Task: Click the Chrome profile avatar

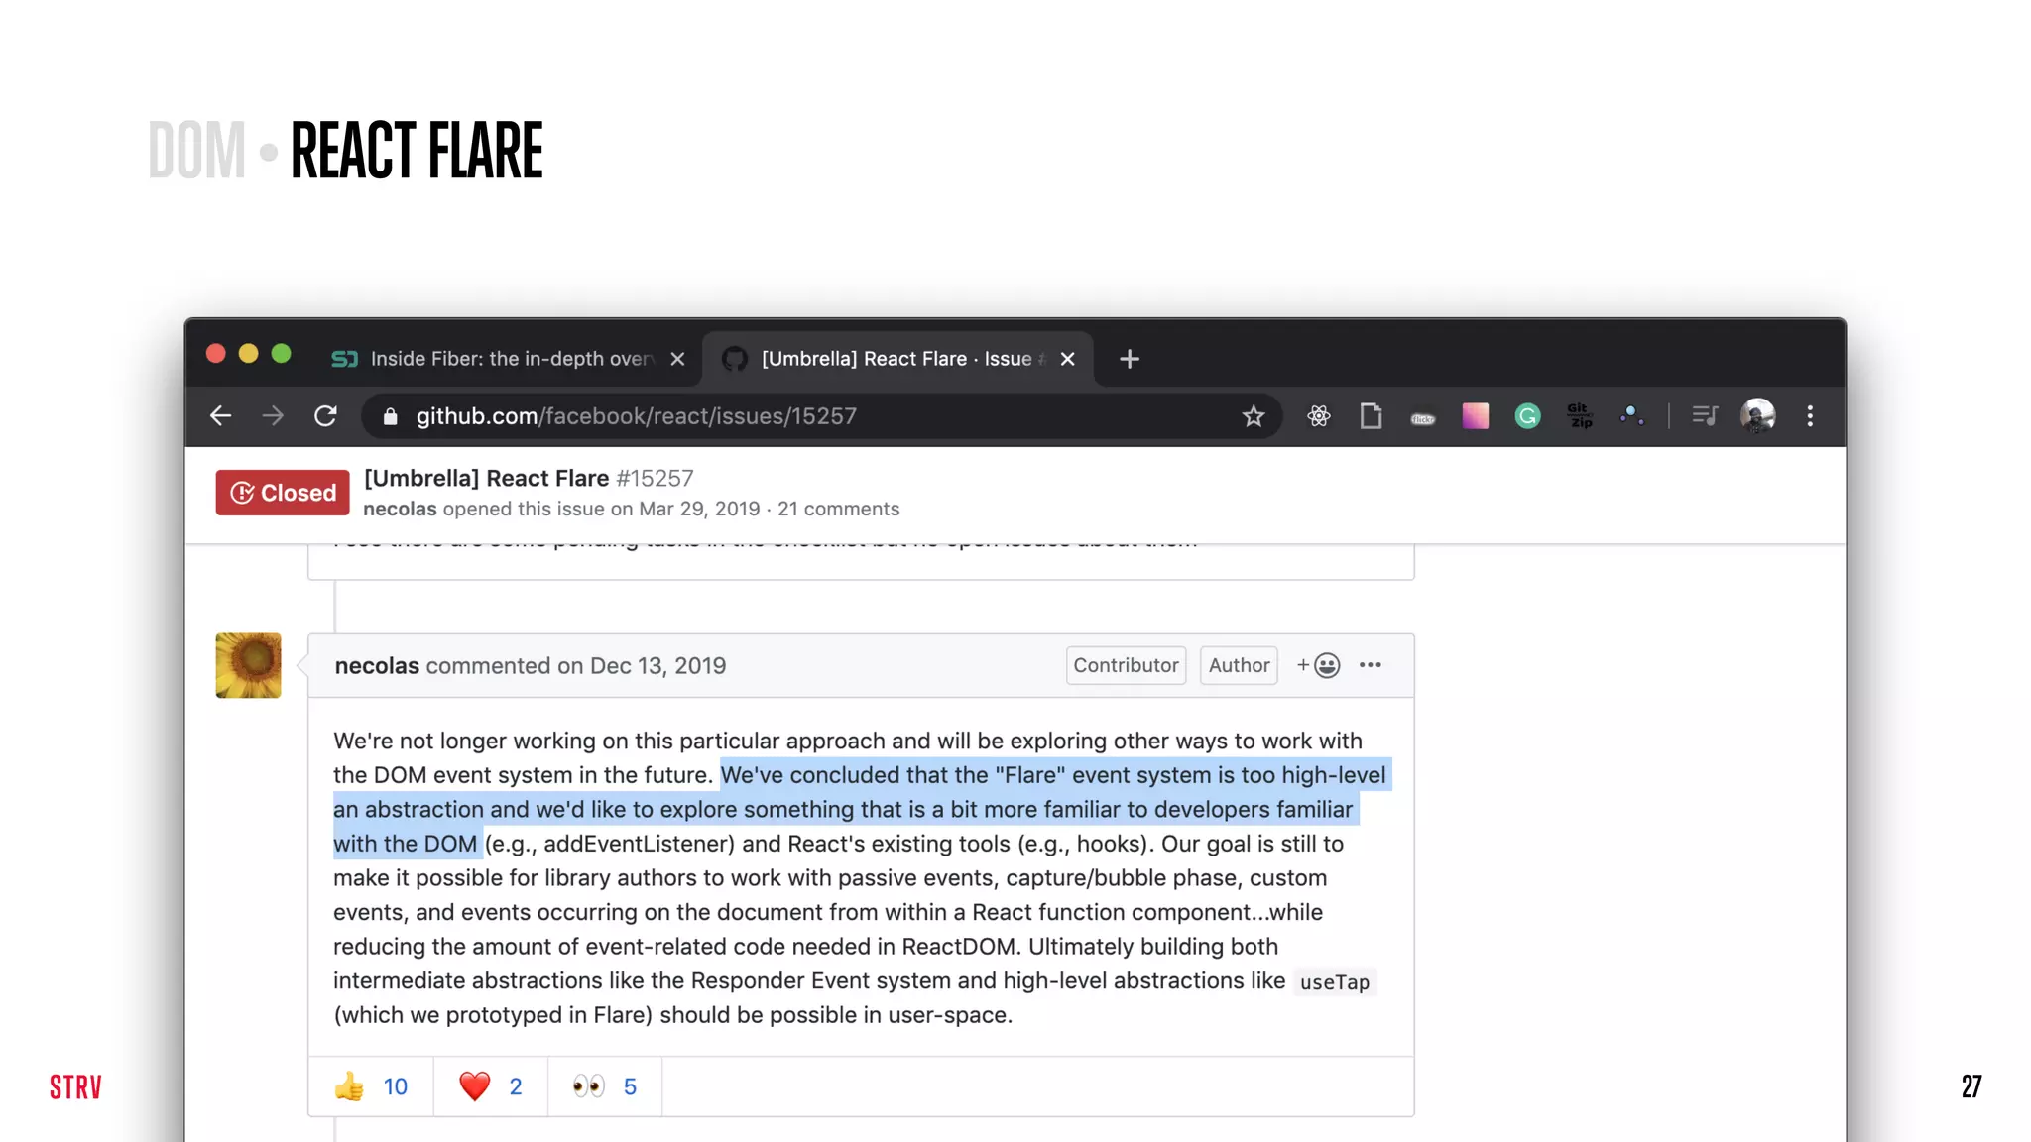Action: click(1757, 416)
